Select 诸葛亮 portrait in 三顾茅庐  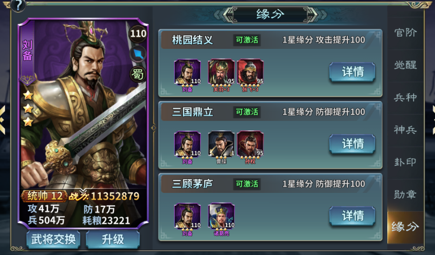coord(221,216)
